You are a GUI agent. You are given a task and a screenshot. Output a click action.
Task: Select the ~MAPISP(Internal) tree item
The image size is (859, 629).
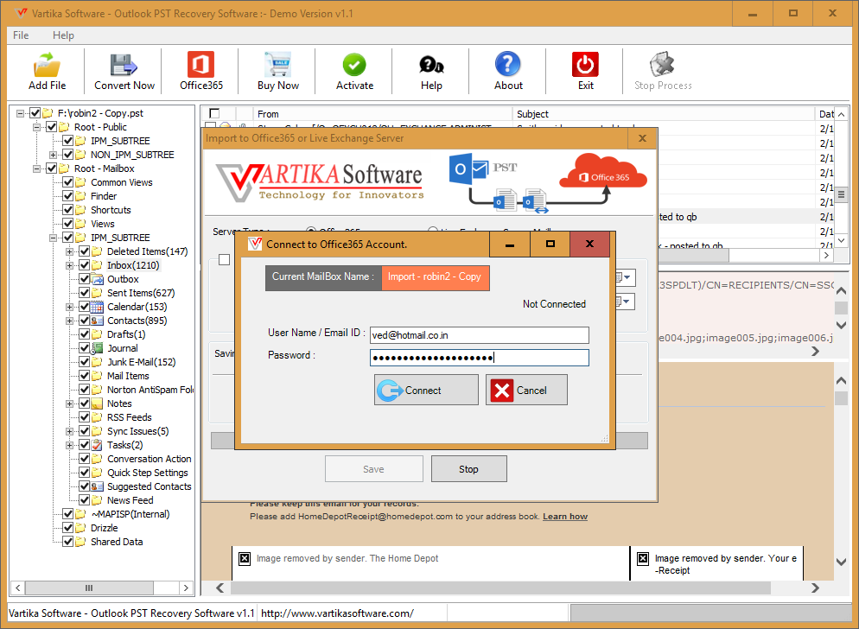coord(130,514)
